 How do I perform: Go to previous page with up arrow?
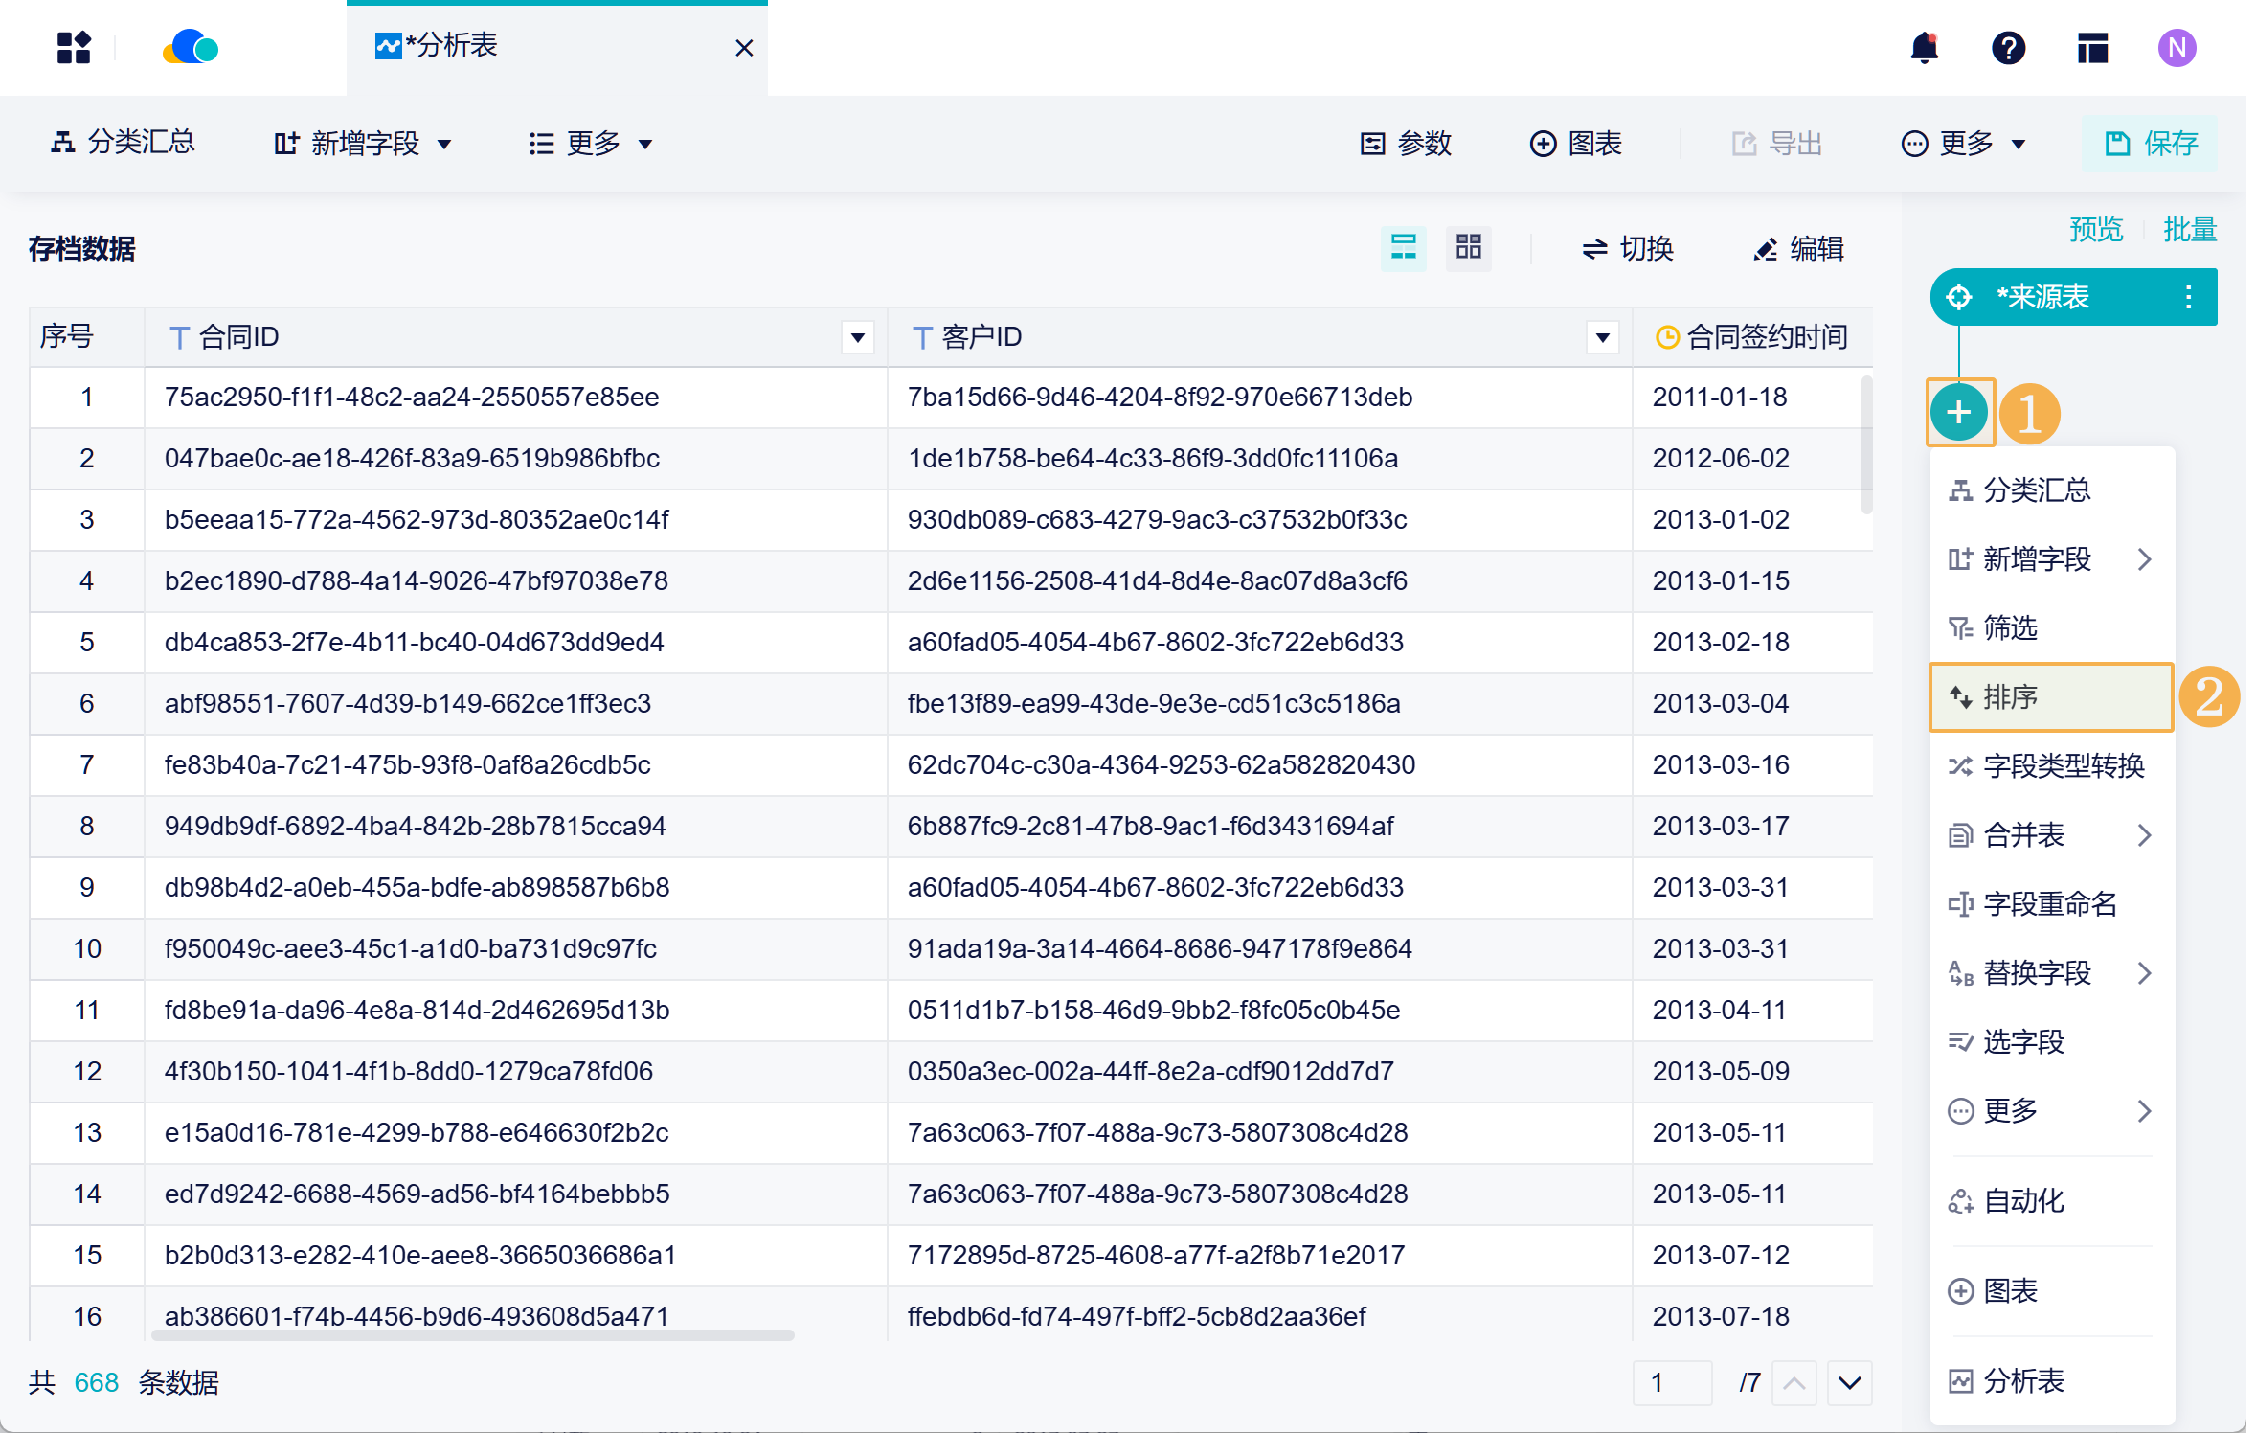tap(1794, 1383)
